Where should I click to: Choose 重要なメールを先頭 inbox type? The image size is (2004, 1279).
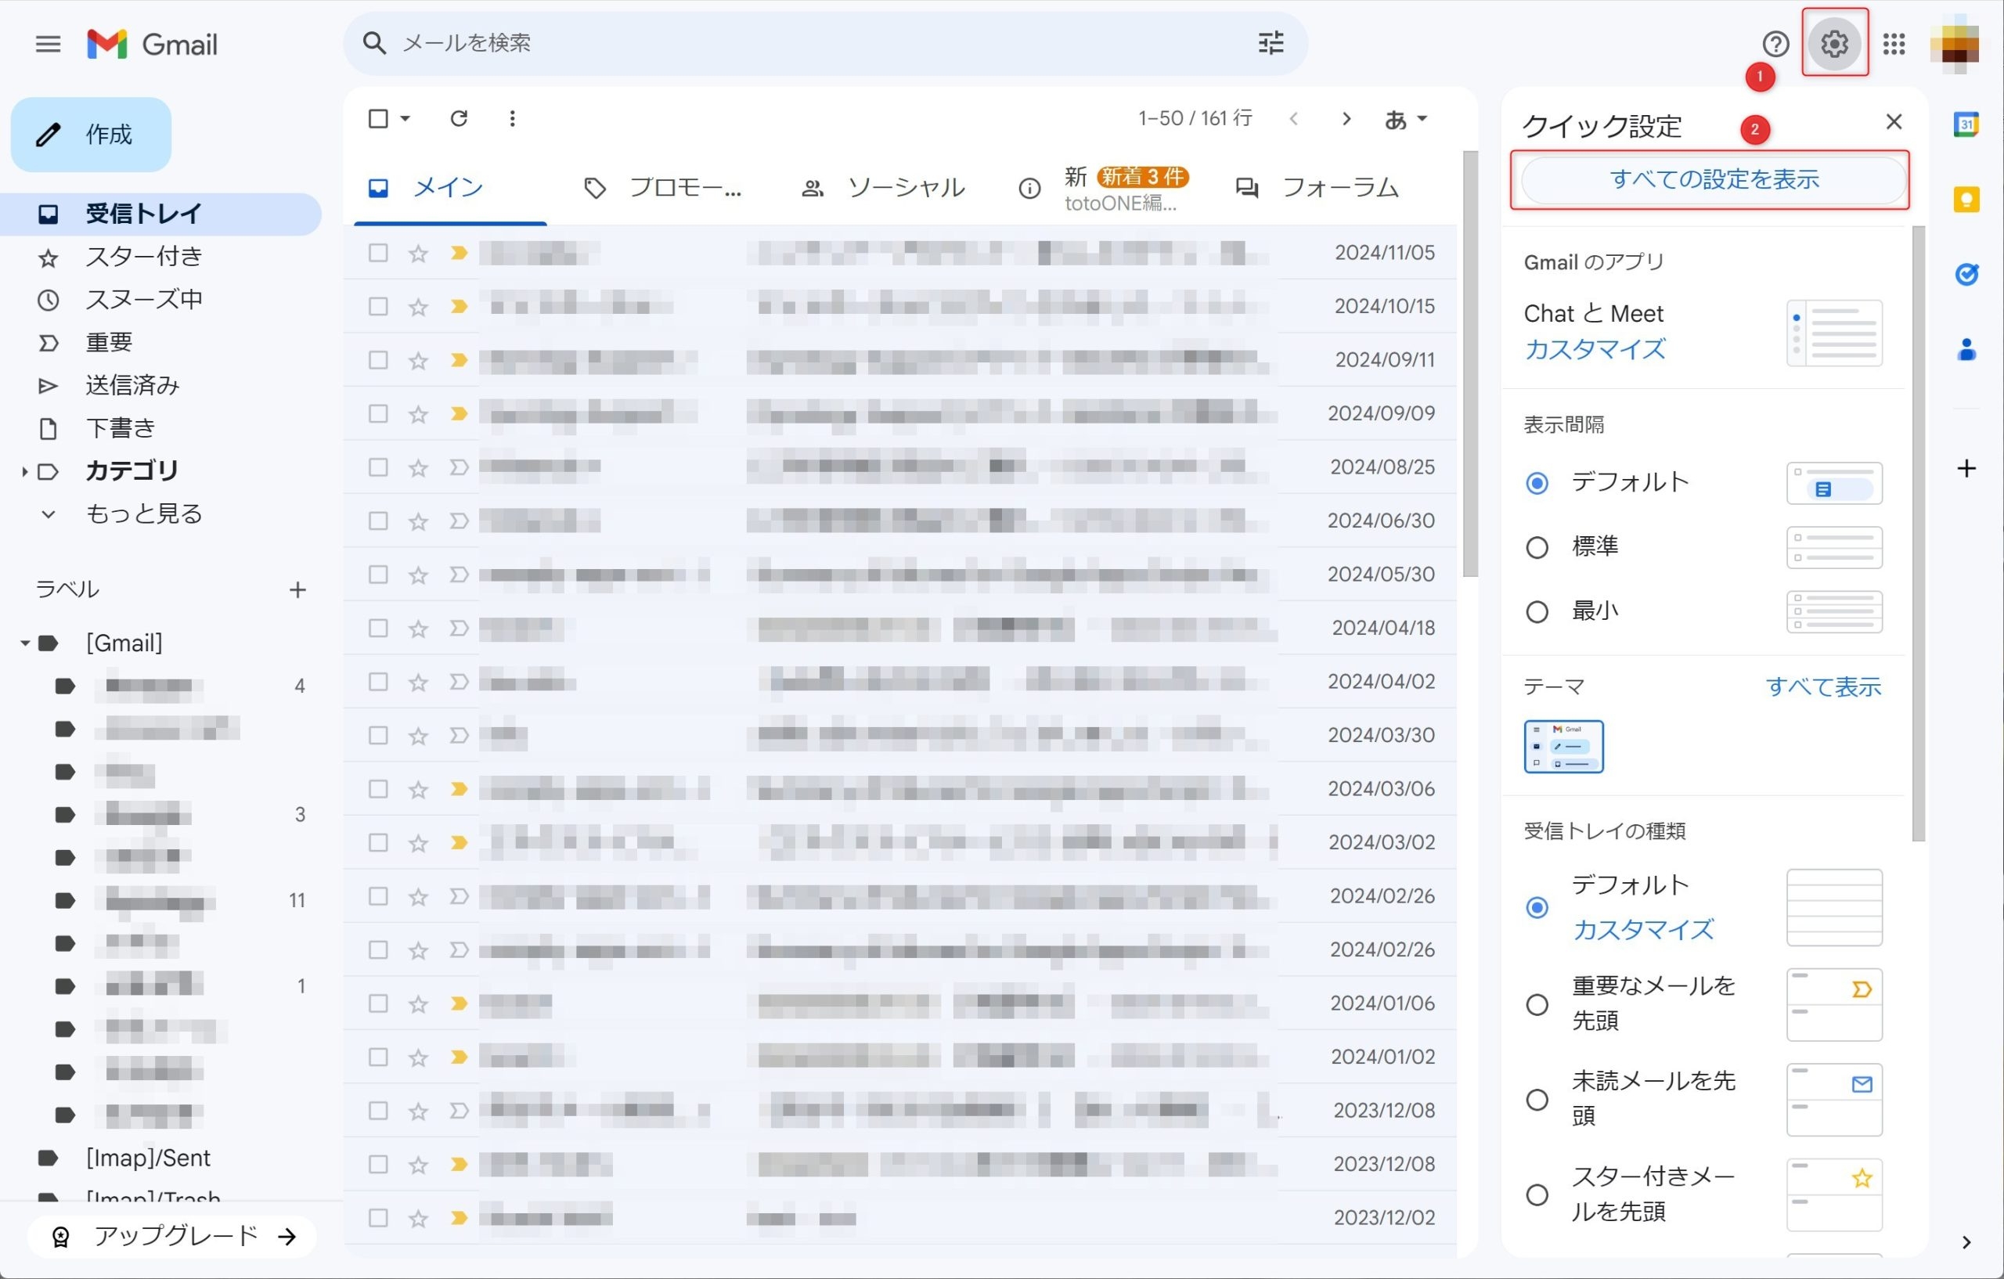(x=1537, y=1004)
